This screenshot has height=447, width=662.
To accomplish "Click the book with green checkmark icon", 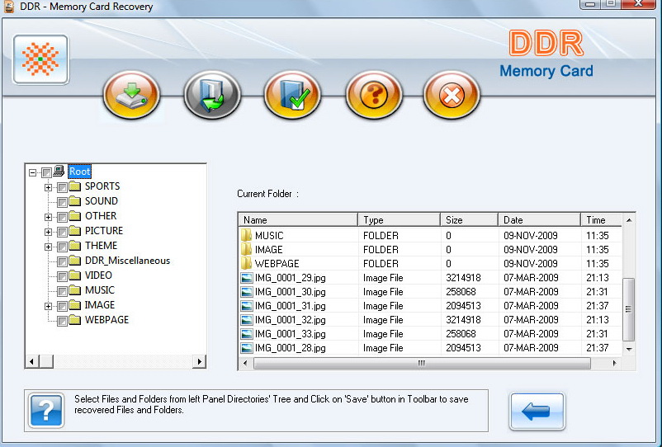I will [292, 96].
